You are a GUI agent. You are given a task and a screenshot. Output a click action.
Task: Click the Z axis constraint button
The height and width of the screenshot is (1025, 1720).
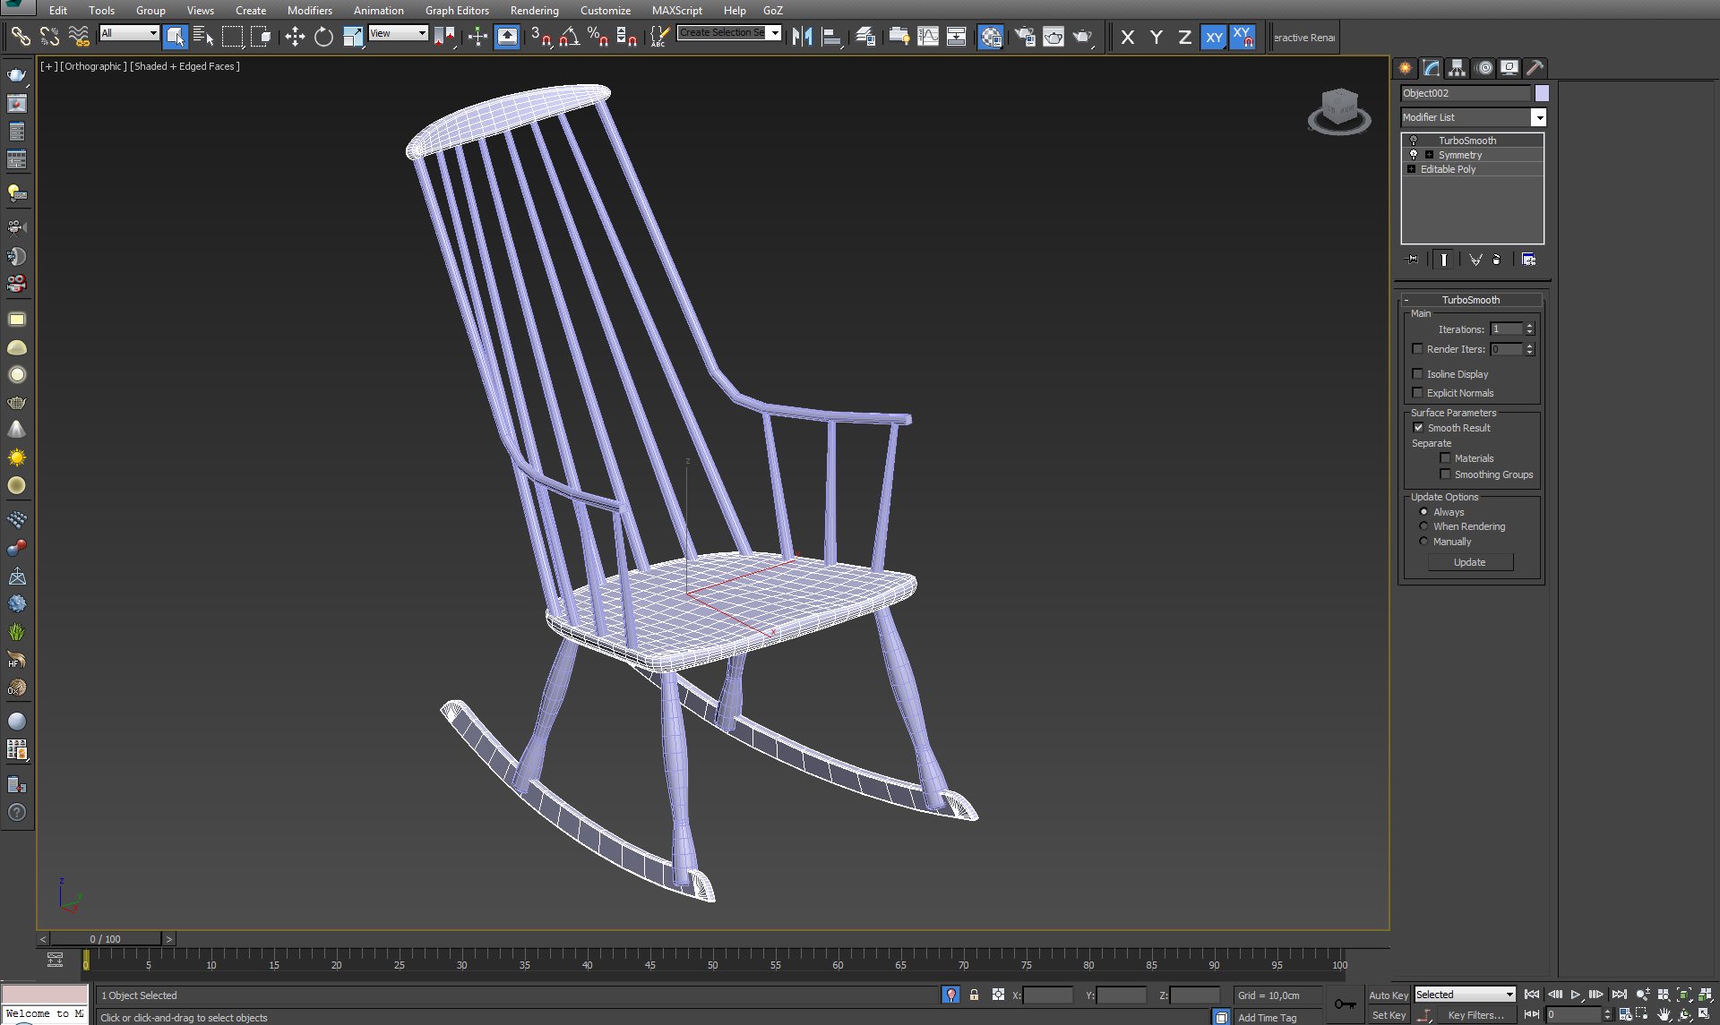pyautogui.click(x=1184, y=37)
